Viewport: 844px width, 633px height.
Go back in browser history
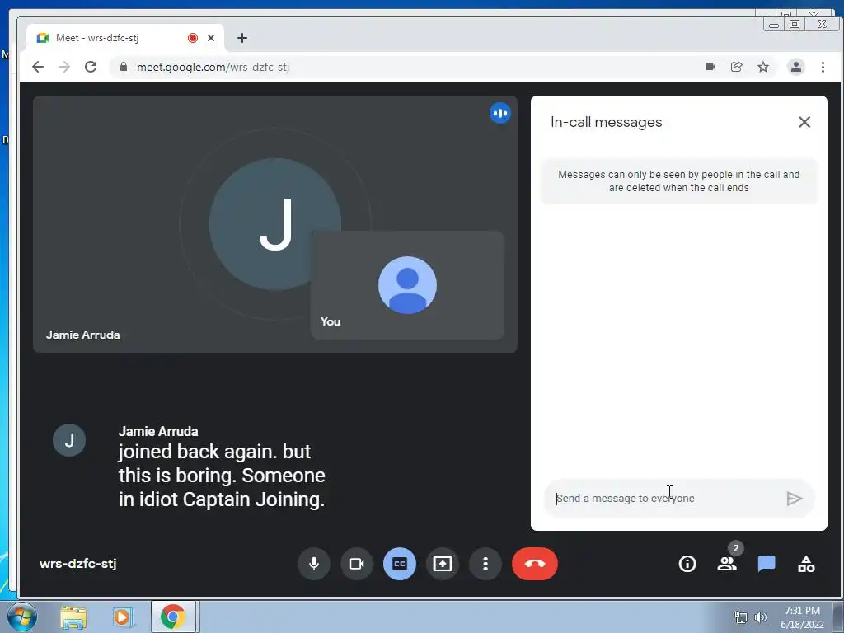tap(38, 67)
